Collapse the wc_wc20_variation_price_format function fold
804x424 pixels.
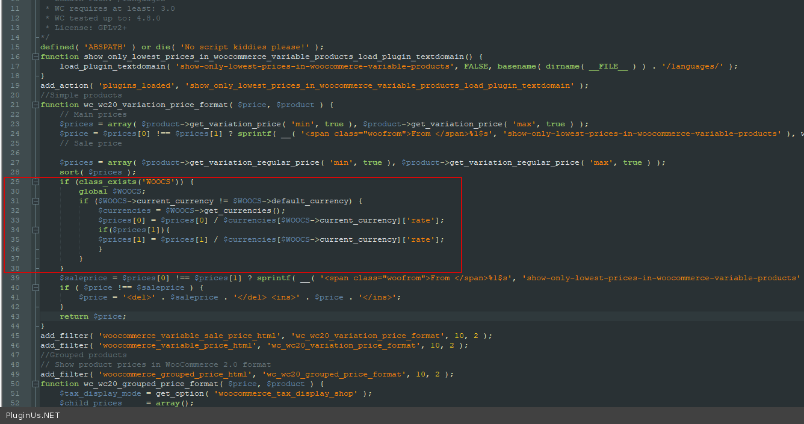[36, 105]
